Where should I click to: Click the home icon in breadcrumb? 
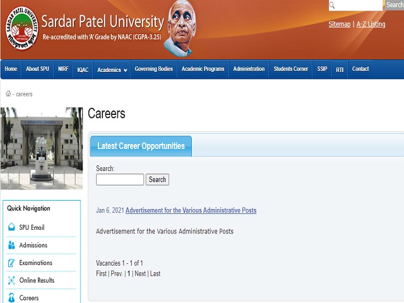8,93
